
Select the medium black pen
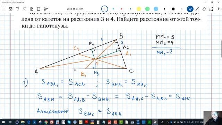164,9
